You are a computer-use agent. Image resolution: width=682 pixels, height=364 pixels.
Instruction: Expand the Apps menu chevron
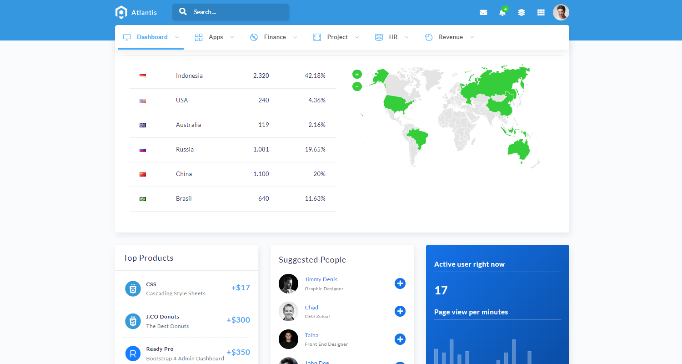232,37
